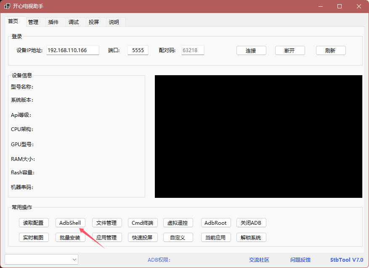The image size is (369, 268).
Task: Open the 插件 tab
Action: coord(53,22)
